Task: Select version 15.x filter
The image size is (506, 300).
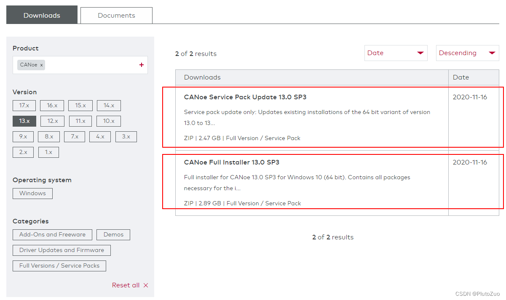Action: point(80,106)
